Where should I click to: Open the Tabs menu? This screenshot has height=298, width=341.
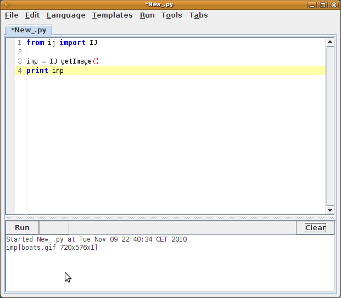click(x=198, y=15)
